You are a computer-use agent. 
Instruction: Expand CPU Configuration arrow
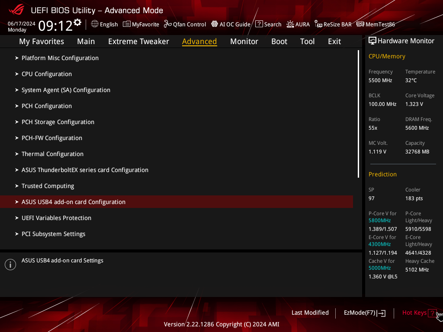click(x=17, y=74)
